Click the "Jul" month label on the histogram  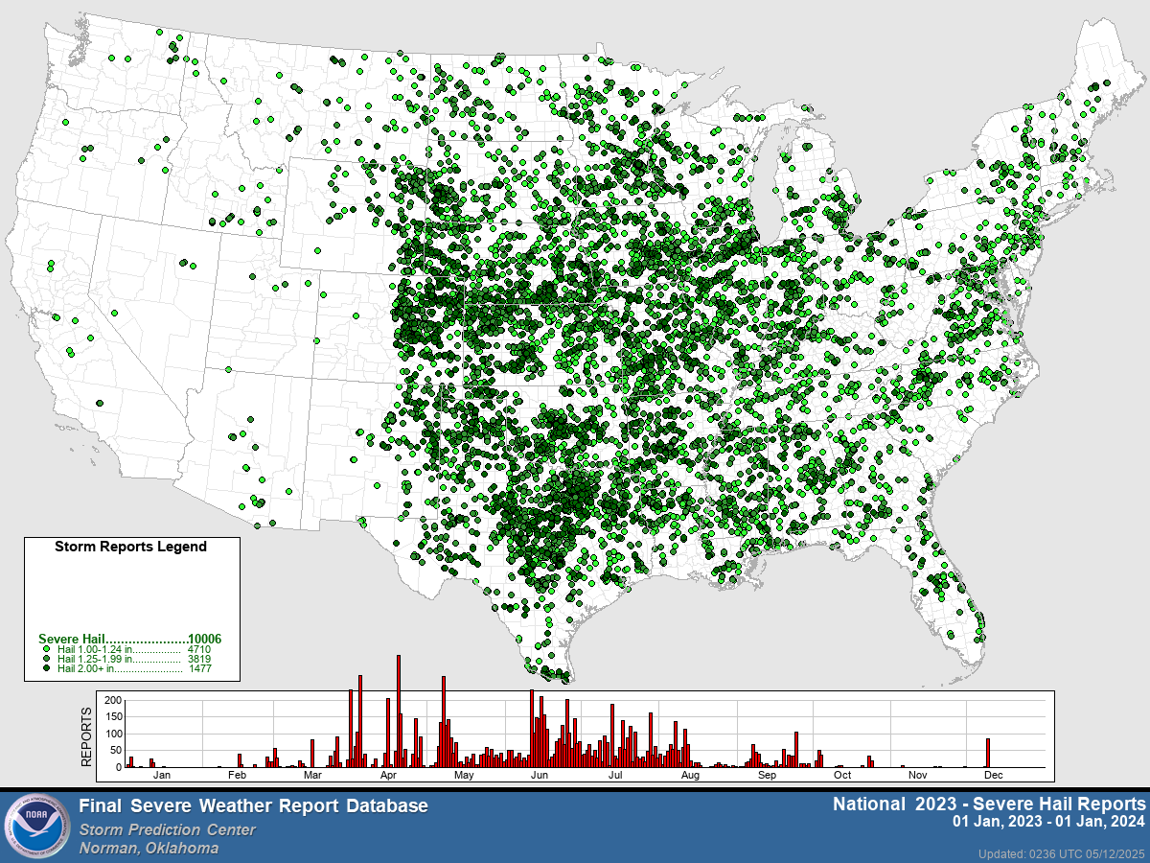[615, 774]
